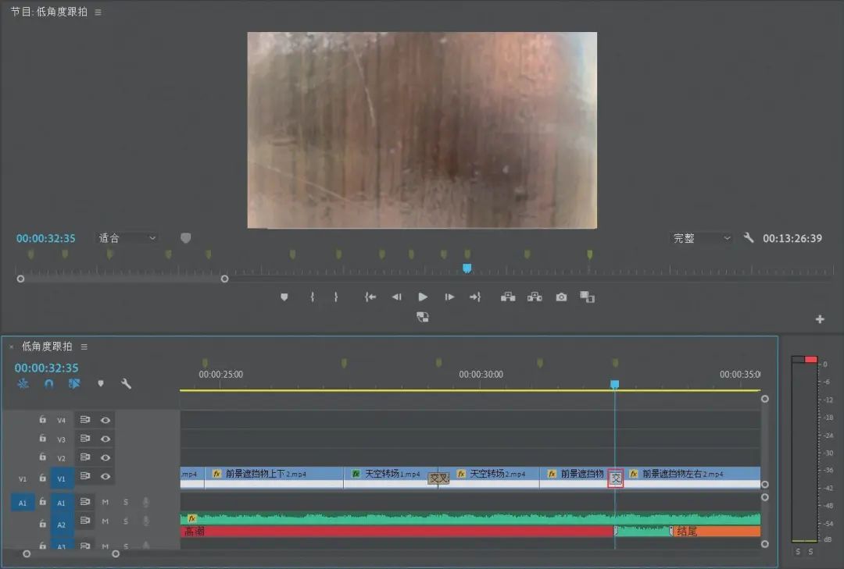Screen dimensions: 844x569
Task: Hide the V1 track with eye icon
Action: [x=105, y=476]
